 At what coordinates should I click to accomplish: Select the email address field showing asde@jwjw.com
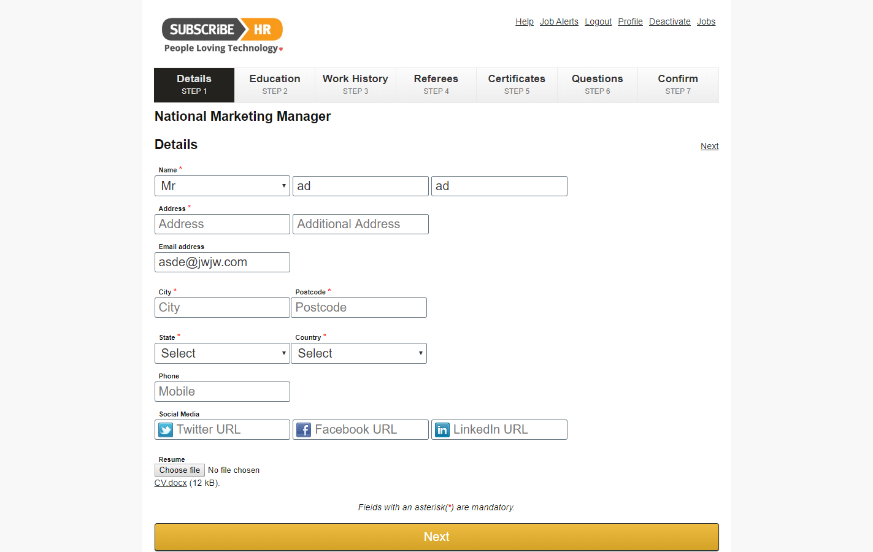222,262
